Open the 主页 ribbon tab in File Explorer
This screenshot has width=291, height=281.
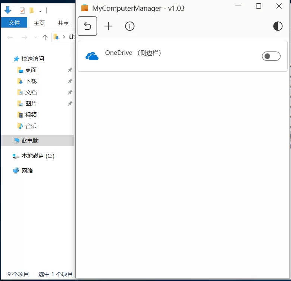click(x=39, y=23)
